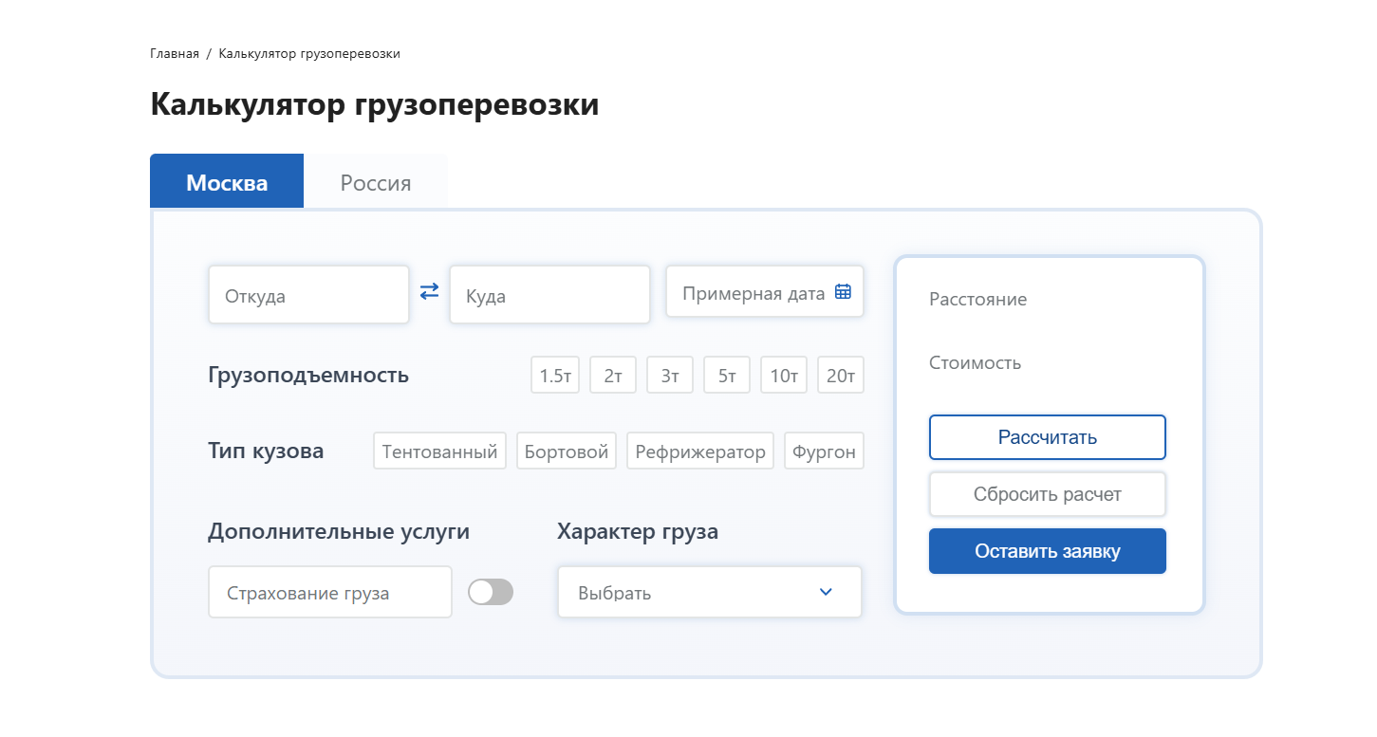The width and height of the screenshot is (1377, 737).
Task: Select the Рефрижератор body type
Action: coord(700,451)
